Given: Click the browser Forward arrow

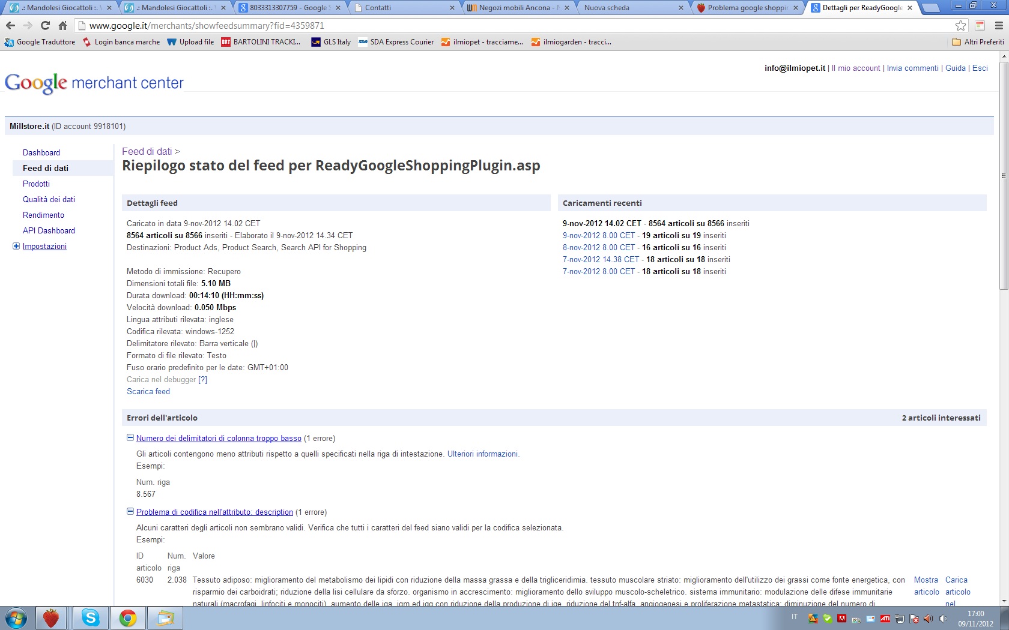Looking at the screenshot, I should click(x=28, y=25).
